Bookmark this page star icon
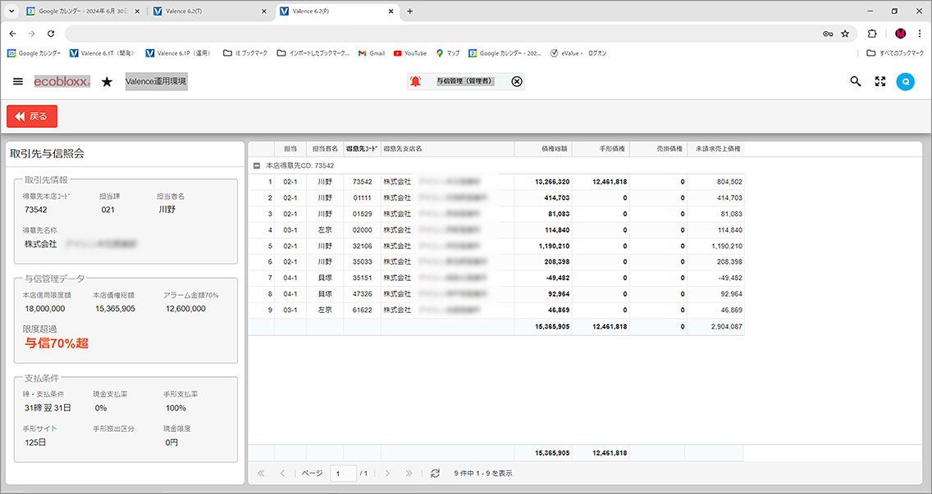Viewport: 932px width, 494px height. (x=845, y=34)
